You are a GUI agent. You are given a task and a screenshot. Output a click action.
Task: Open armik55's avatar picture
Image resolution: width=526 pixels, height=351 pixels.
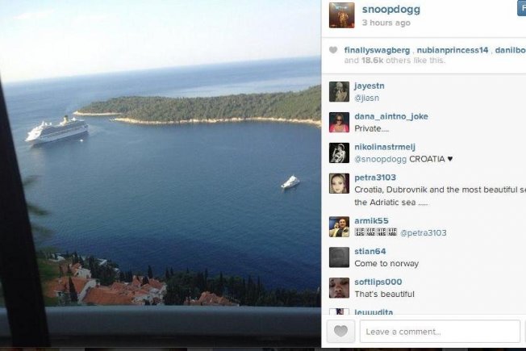click(339, 227)
